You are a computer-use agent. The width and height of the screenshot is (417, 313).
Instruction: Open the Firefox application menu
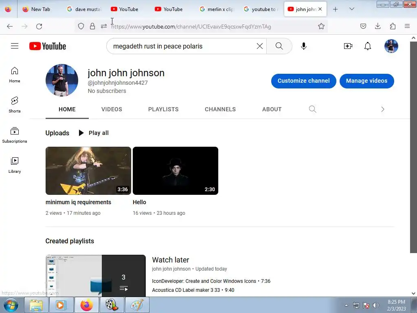click(x=407, y=26)
